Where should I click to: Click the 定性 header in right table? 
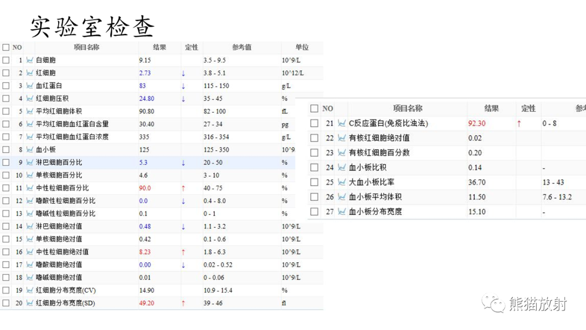pos(528,109)
